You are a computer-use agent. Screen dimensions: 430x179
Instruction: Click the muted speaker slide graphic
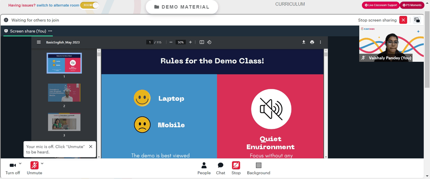271,109
